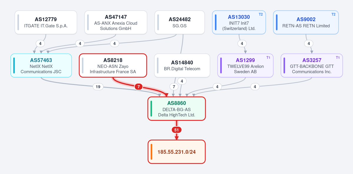The width and height of the screenshot is (353, 174).
Task: Click the T1 tag on AS3257
Action: click(338, 58)
